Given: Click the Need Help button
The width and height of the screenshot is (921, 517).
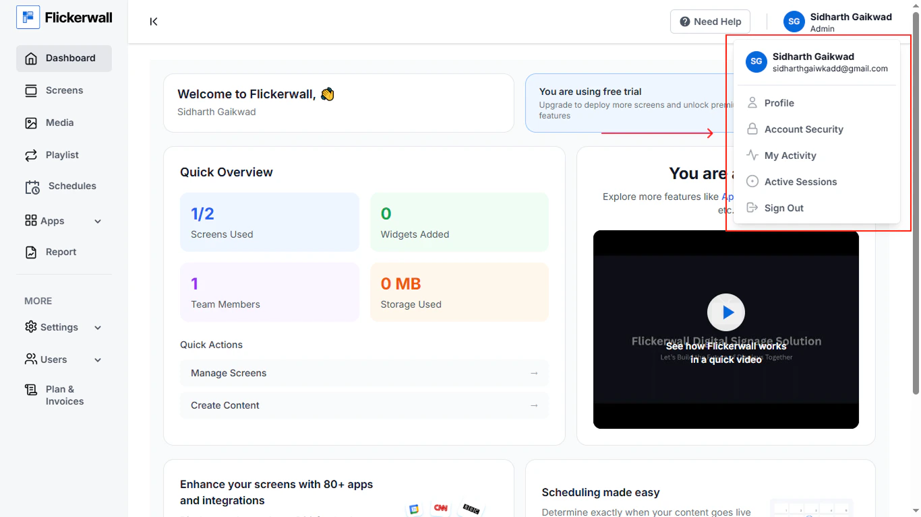Looking at the screenshot, I should (711, 22).
